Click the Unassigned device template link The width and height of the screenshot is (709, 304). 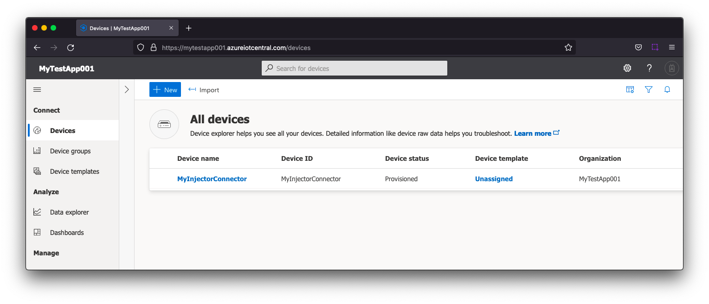pyautogui.click(x=494, y=179)
